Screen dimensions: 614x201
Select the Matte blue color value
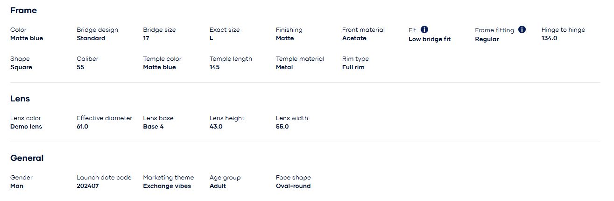pyautogui.click(x=27, y=38)
